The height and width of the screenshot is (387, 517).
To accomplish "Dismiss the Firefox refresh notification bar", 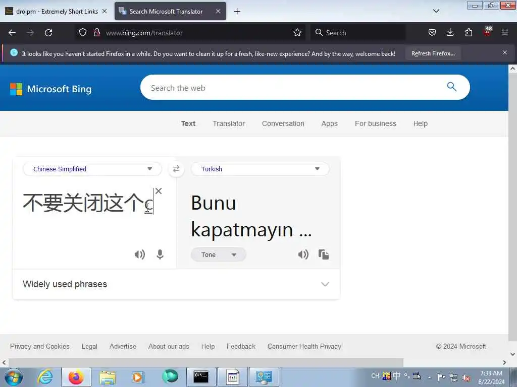I will click(x=505, y=52).
